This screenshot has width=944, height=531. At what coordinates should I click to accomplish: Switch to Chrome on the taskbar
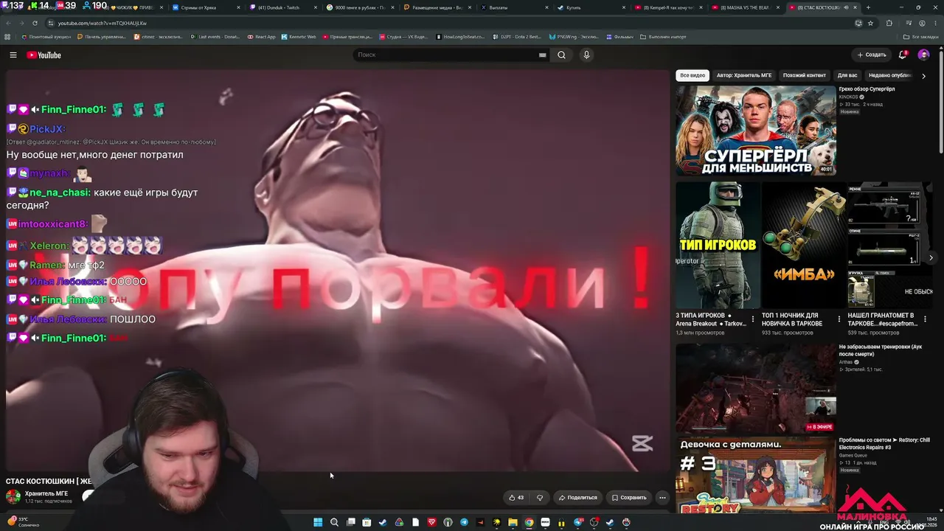pyautogui.click(x=529, y=522)
